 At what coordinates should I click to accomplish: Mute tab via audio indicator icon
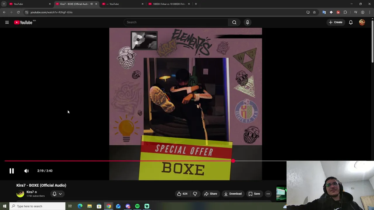(91, 4)
